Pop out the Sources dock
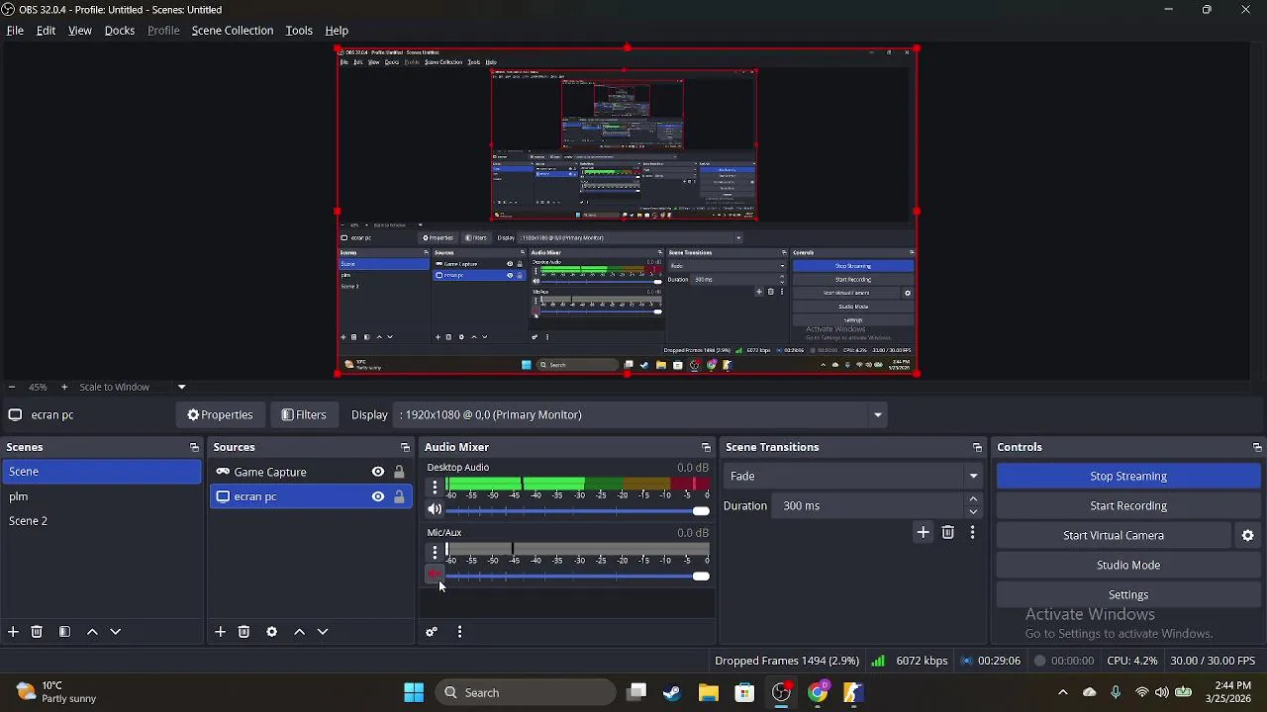 405,448
